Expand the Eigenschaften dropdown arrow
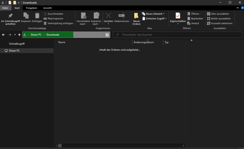Image resolution: width=244 pixels, height=149 pixels. coord(178,24)
